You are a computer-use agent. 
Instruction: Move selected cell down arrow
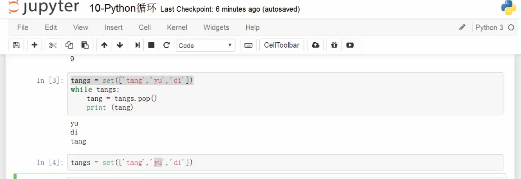120,45
